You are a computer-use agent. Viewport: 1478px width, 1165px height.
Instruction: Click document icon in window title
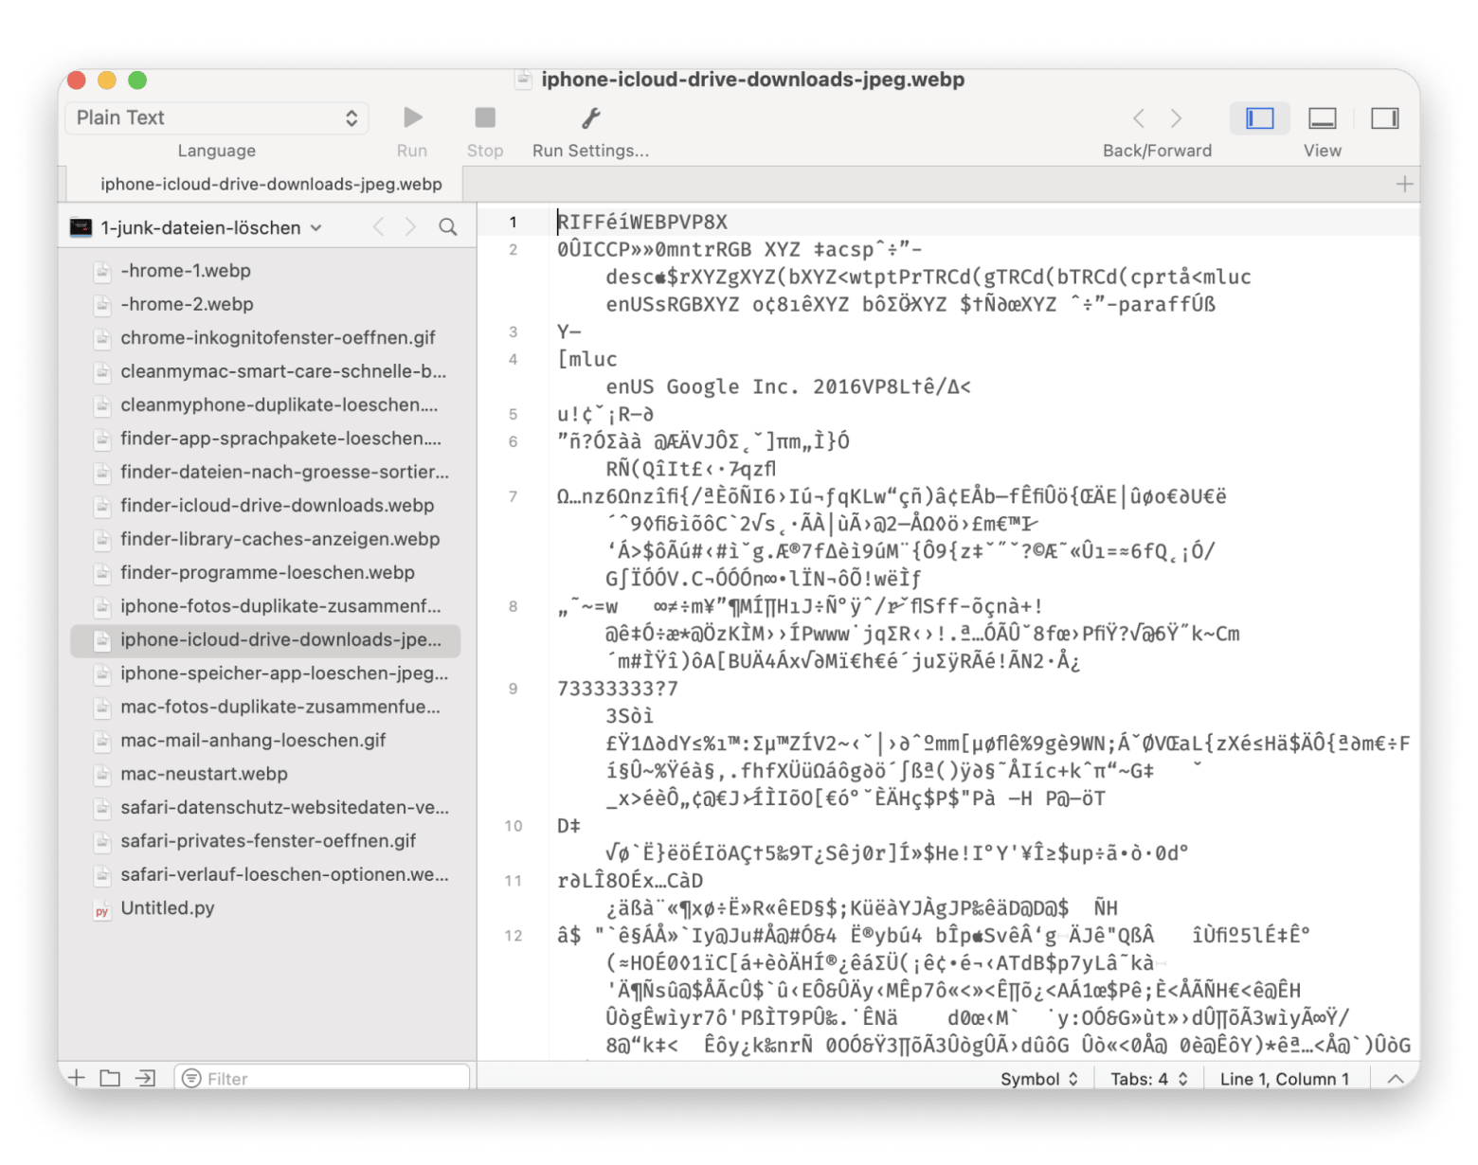[x=523, y=80]
